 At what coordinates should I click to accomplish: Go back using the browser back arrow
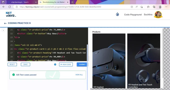tap(4, 7)
